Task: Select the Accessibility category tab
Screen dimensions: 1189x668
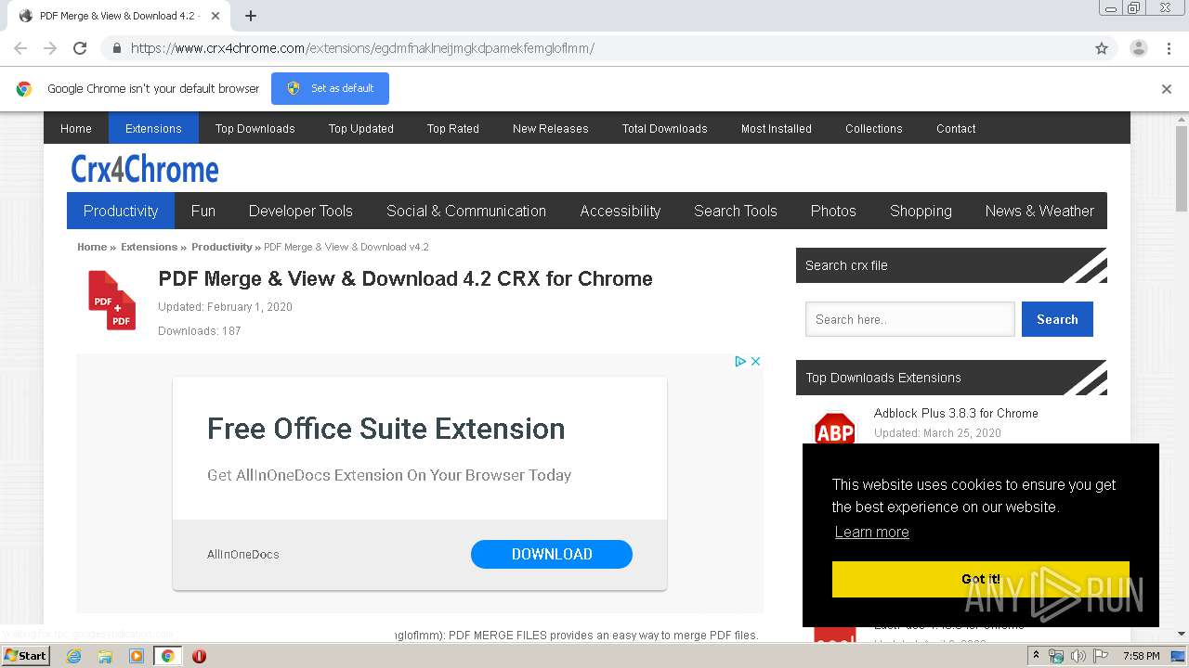Action: [621, 211]
